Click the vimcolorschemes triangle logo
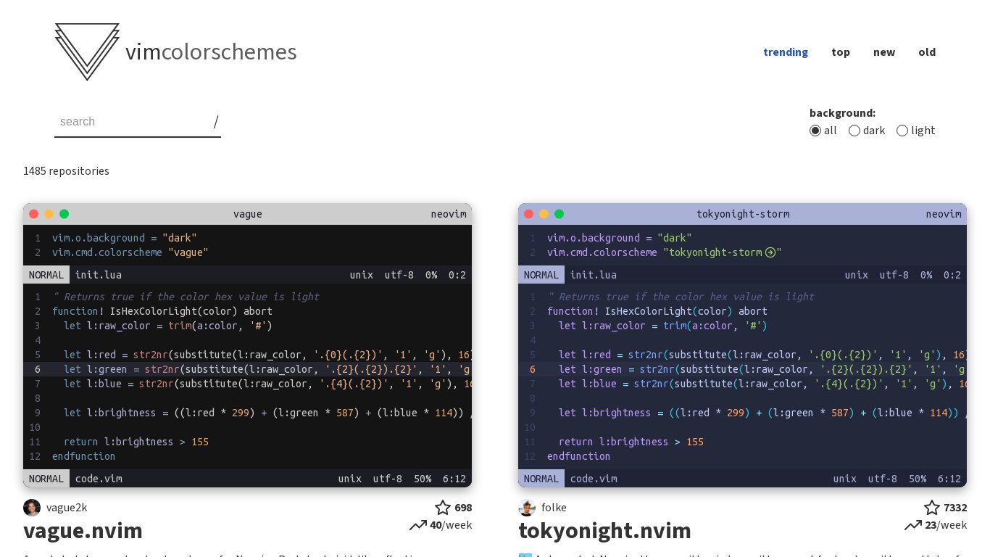 87,51
